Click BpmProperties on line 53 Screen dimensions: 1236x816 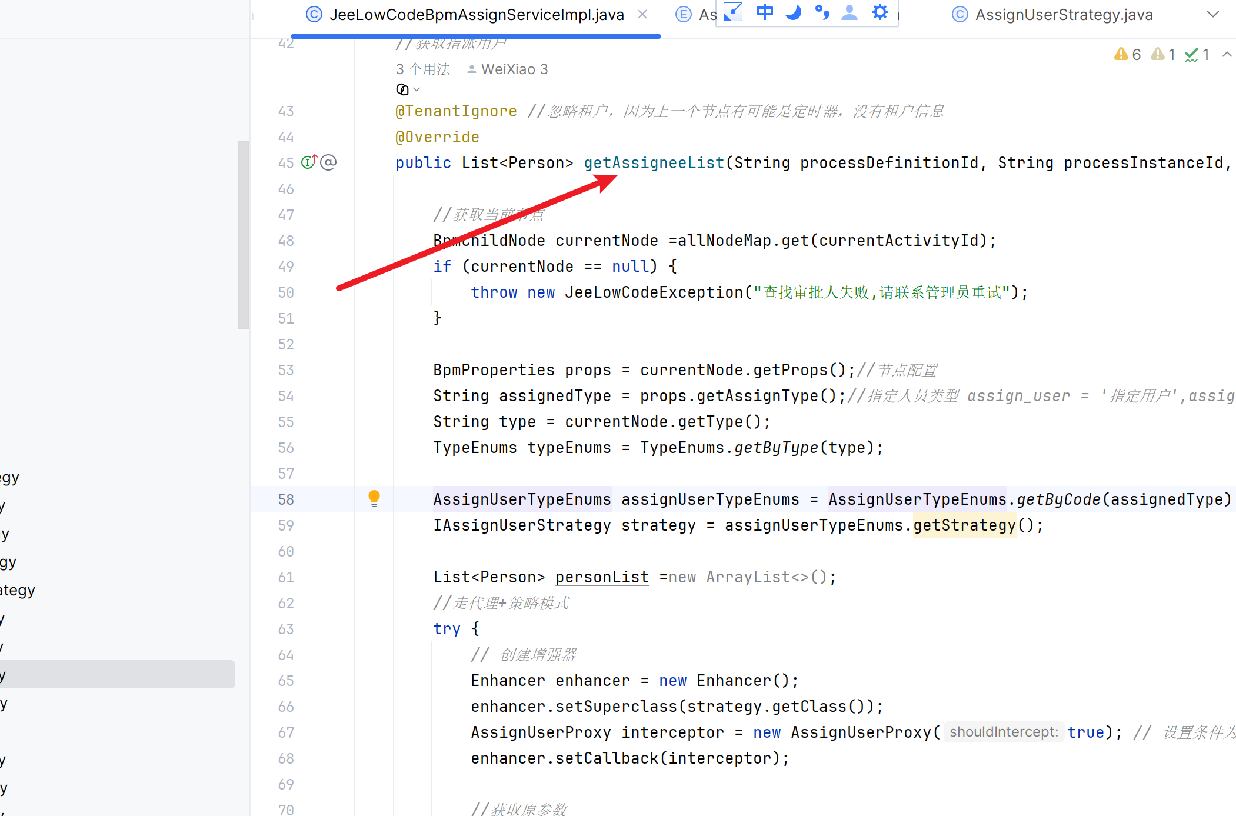494,370
